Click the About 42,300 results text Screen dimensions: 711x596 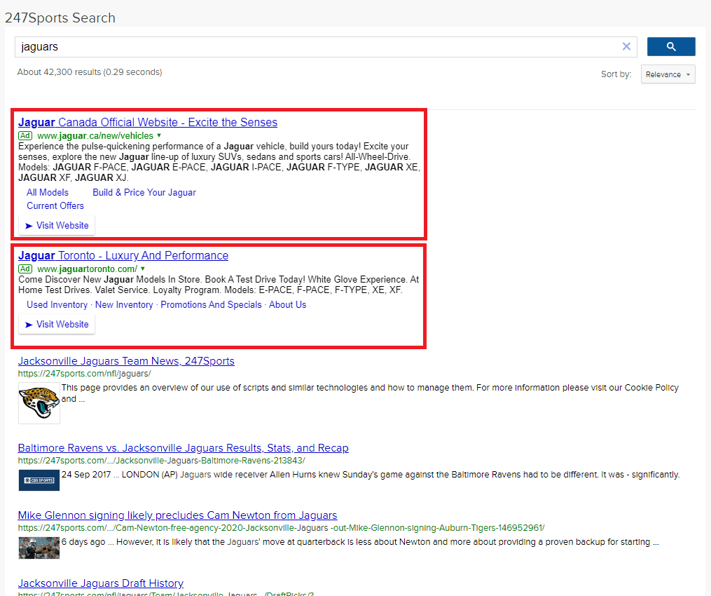coord(90,72)
